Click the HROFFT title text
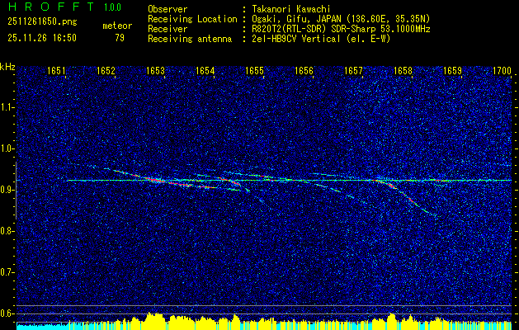The height and width of the screenshot is (330, 519). [x=52, y=7]
